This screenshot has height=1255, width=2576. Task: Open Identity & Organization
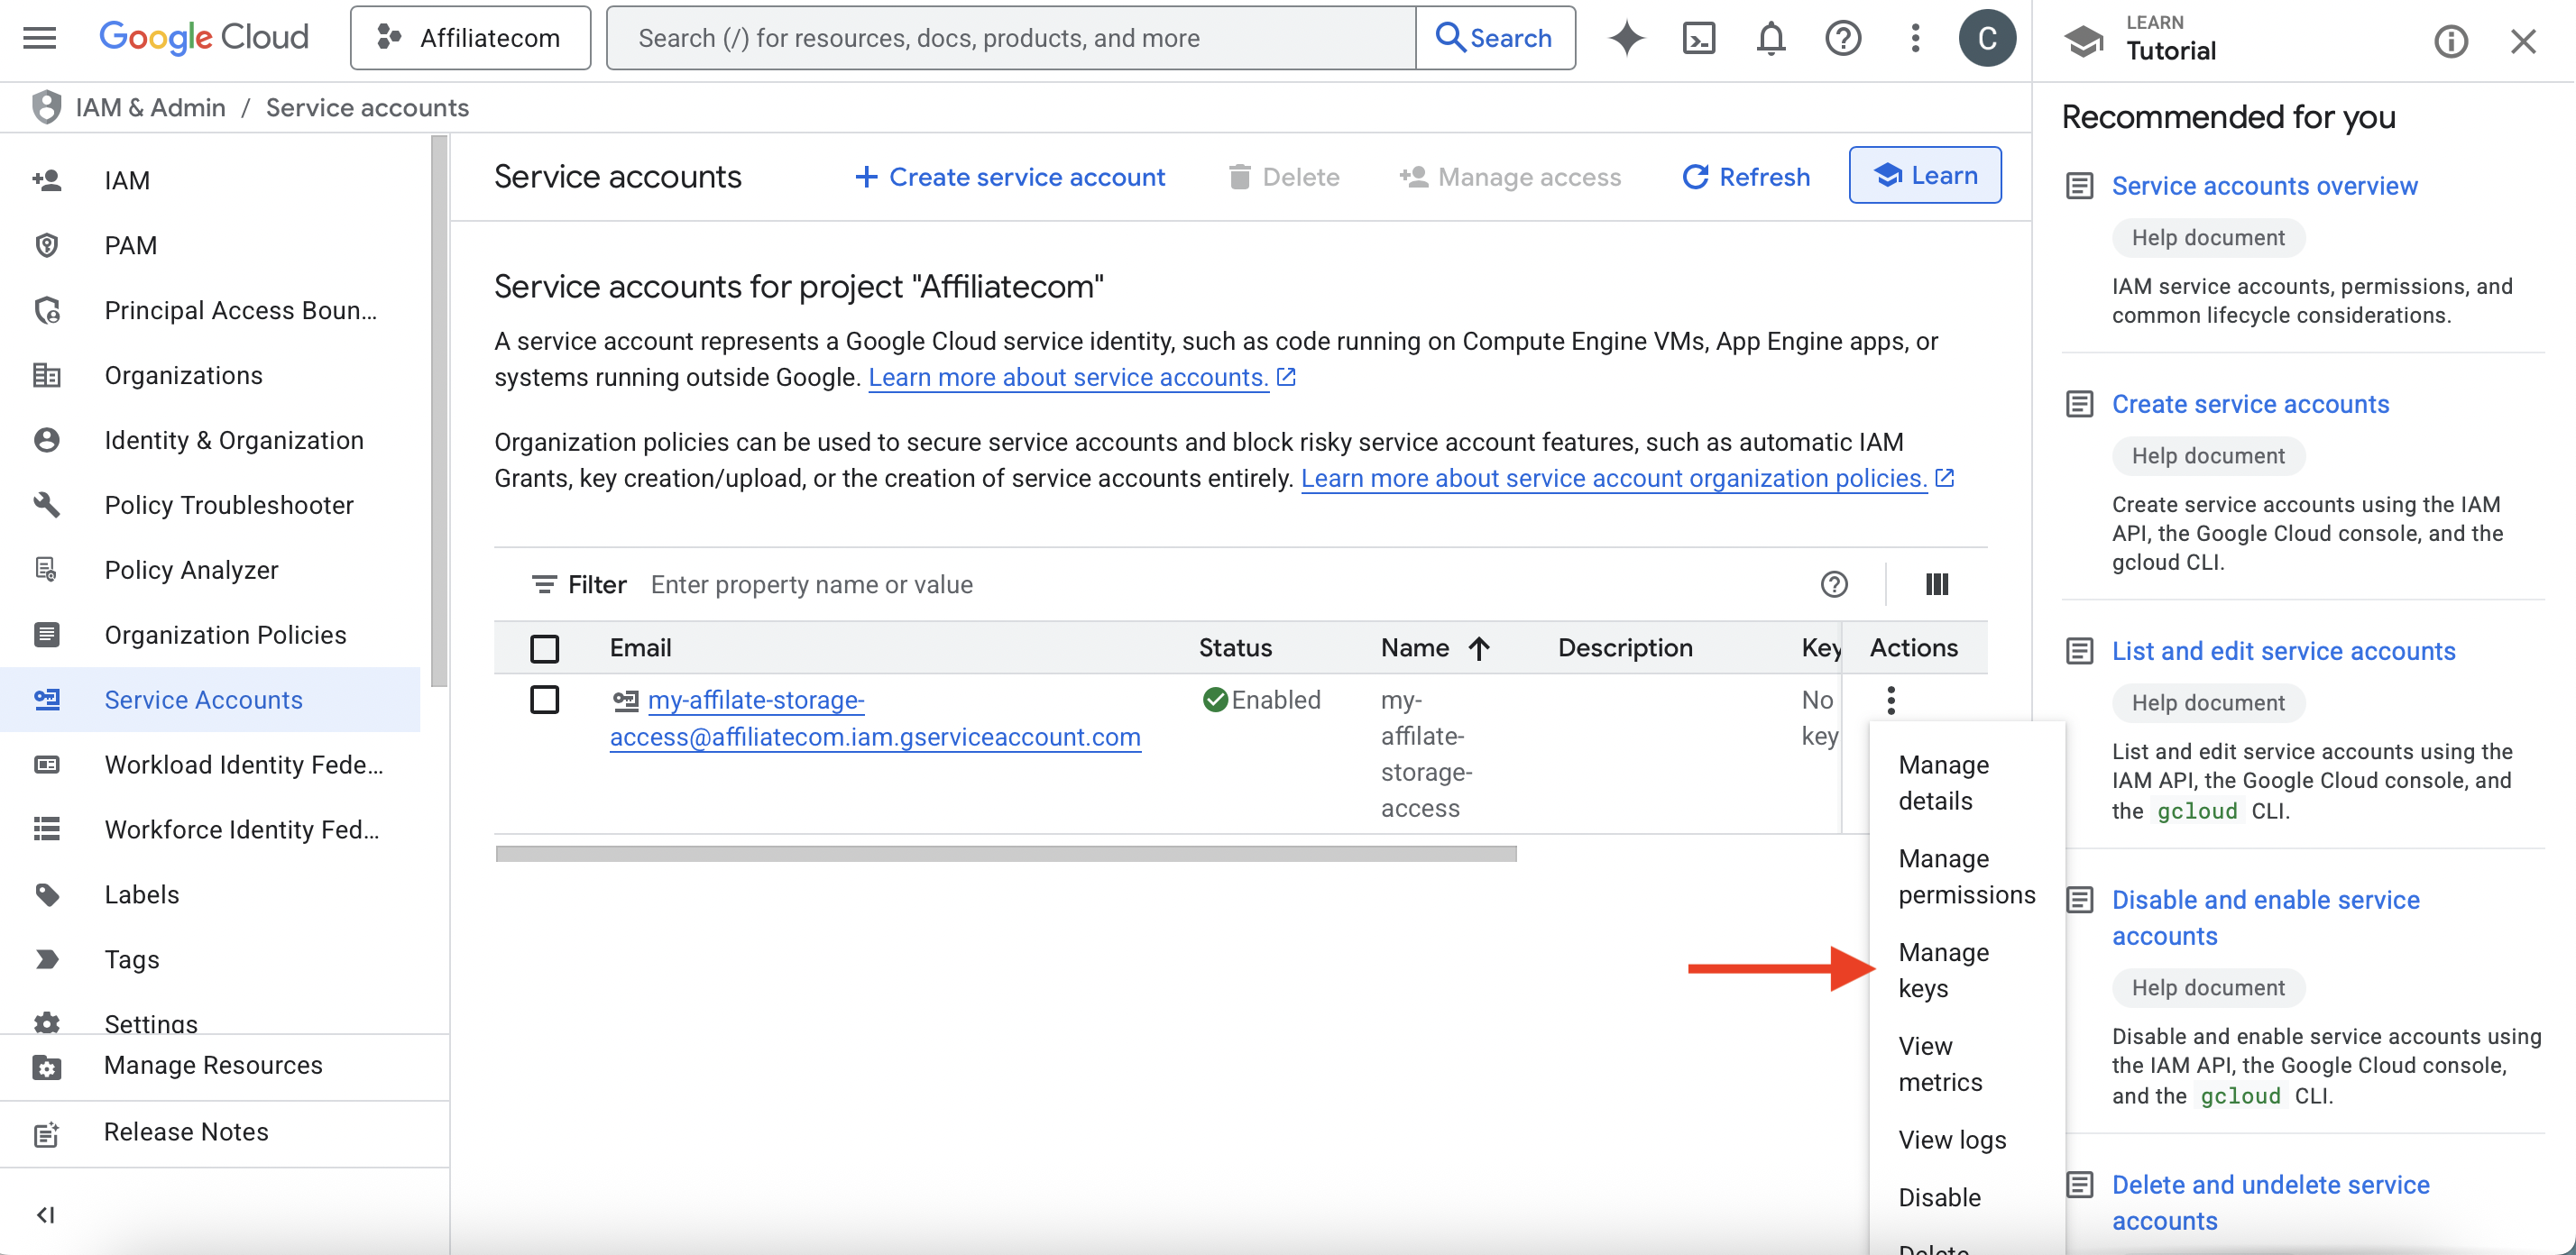click(x=210, y=440)
